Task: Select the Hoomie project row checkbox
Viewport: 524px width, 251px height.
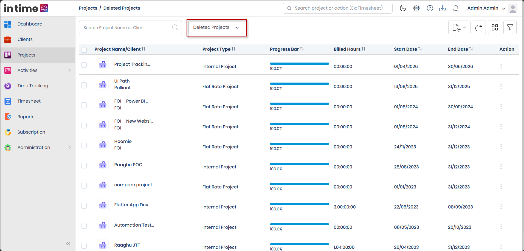Action: pos(84,145)
